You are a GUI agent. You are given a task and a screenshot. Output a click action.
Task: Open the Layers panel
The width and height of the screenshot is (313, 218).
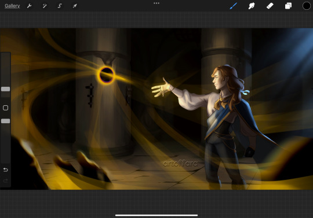coord(288,6)
